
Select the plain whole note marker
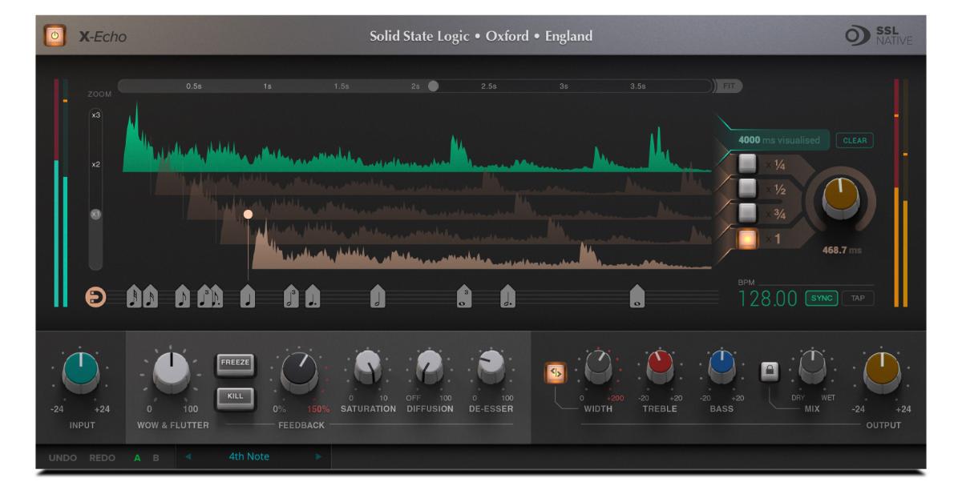pos(637,297)
